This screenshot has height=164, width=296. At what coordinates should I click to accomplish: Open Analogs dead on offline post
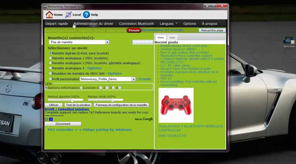pos(182,49)
